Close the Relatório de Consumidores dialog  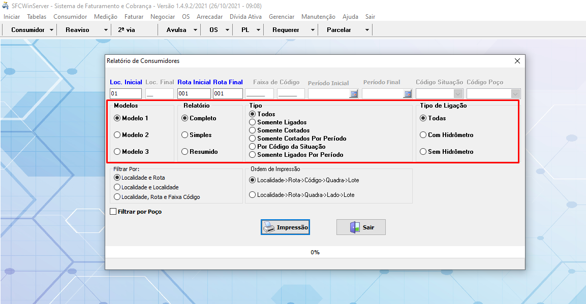click(517, 61)
